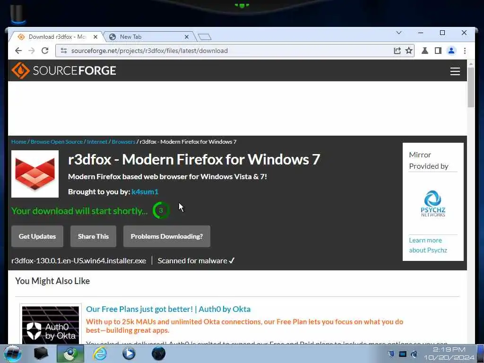
Task: Open the SourceForge hamburger menu
Action: point(455,71)
